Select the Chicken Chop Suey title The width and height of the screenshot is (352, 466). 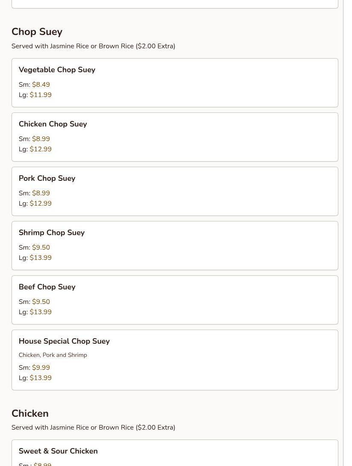tap(53, 124)
